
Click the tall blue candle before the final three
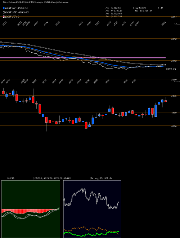click(156, 111)
